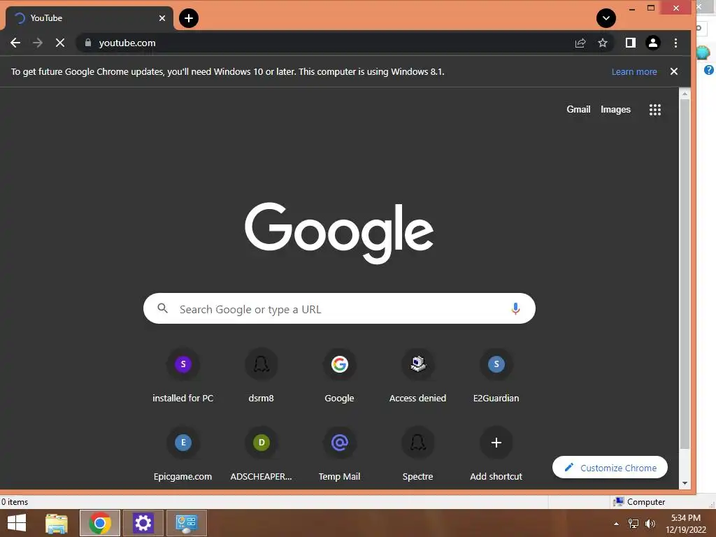Bookmark this tab with the star icon
Image resolution: width=716 pixels, height=537 pixels.
click(x=603, y=43)
